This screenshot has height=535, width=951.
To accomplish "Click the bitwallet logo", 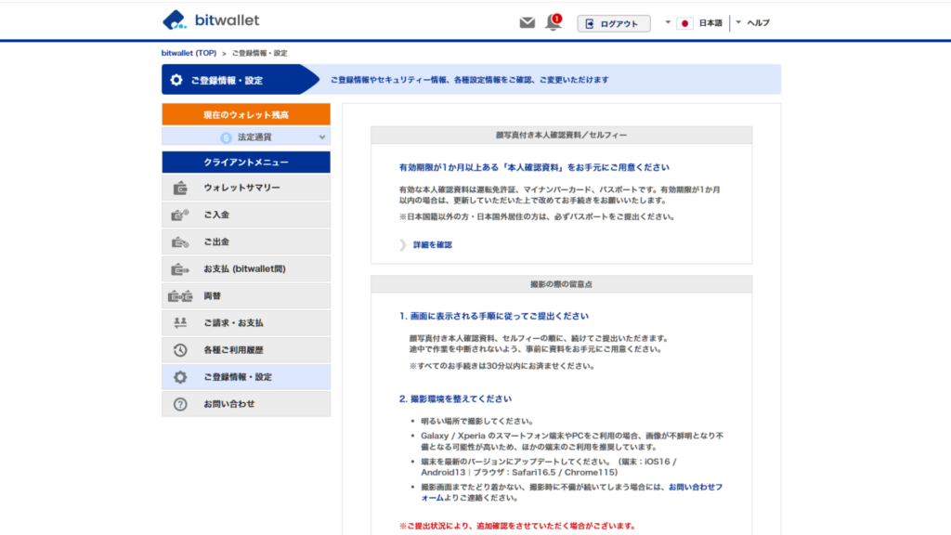I will tap(211, 20).
